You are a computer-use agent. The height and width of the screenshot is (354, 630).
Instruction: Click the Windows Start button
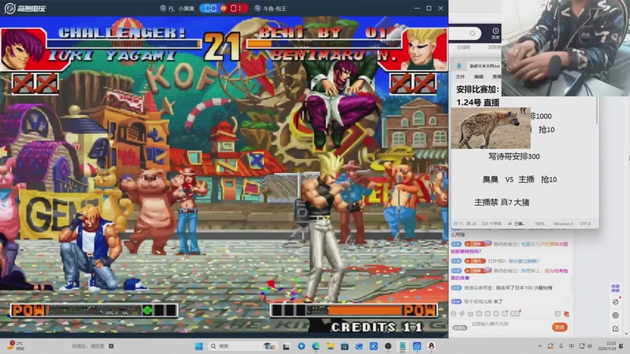(x=199, y=346)
